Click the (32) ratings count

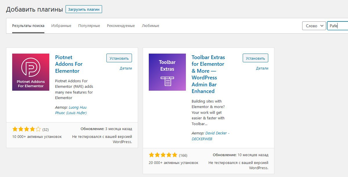point(46,129)
